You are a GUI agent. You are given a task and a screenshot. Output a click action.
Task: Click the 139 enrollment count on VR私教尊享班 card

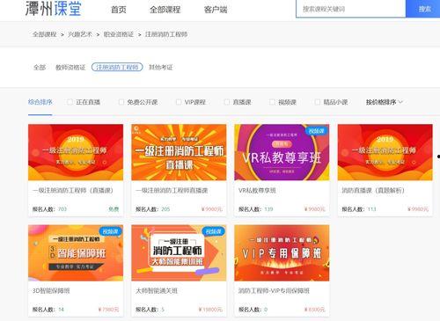[x=268, y=209]
